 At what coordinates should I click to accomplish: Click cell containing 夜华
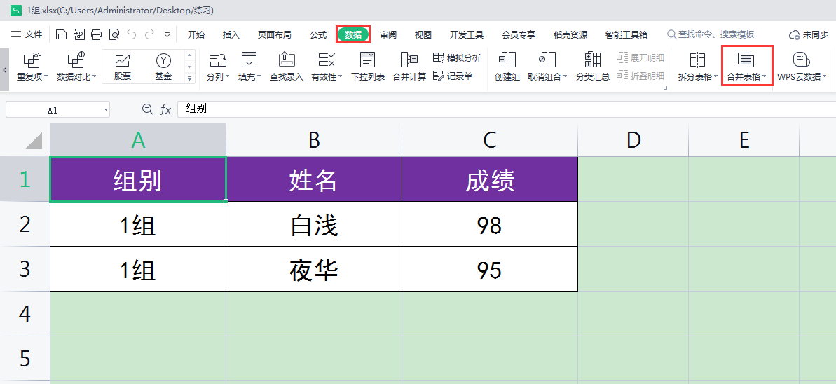(x=314, y=269)
